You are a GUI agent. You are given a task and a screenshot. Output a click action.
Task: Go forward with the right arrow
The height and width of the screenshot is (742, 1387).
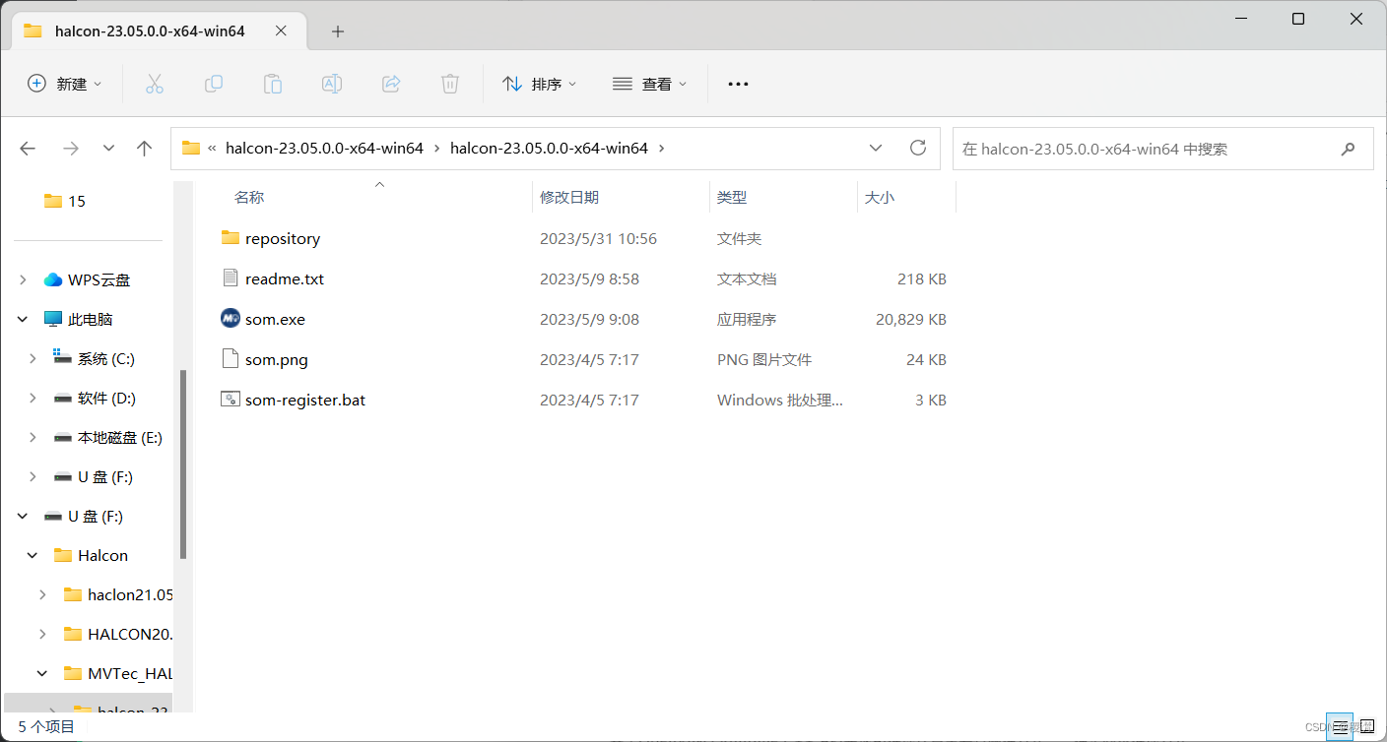coord(71,149)
